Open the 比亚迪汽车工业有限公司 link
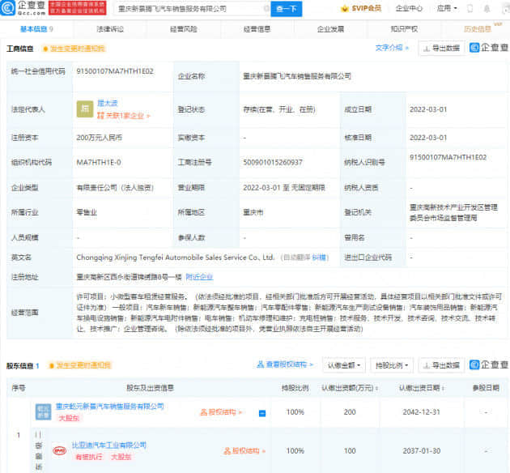Viewport: 510px width, 473px height. (109, 445)
